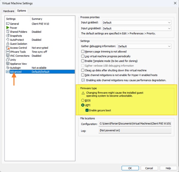This screenshot has height=172, width=179.
Task: Click the Autologin user icon
Action: [x=8, y=68]
